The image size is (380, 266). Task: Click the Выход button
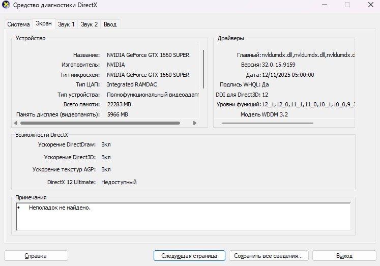point(344,256)
